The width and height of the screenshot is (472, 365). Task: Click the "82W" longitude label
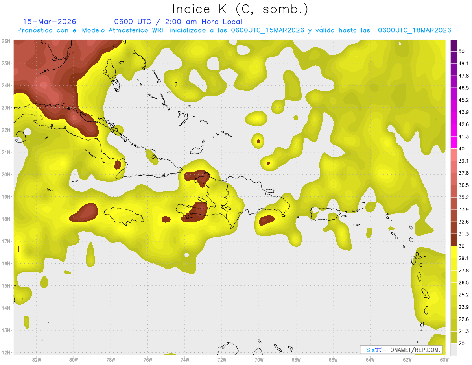pyautogui.click(x=37, y=360)
